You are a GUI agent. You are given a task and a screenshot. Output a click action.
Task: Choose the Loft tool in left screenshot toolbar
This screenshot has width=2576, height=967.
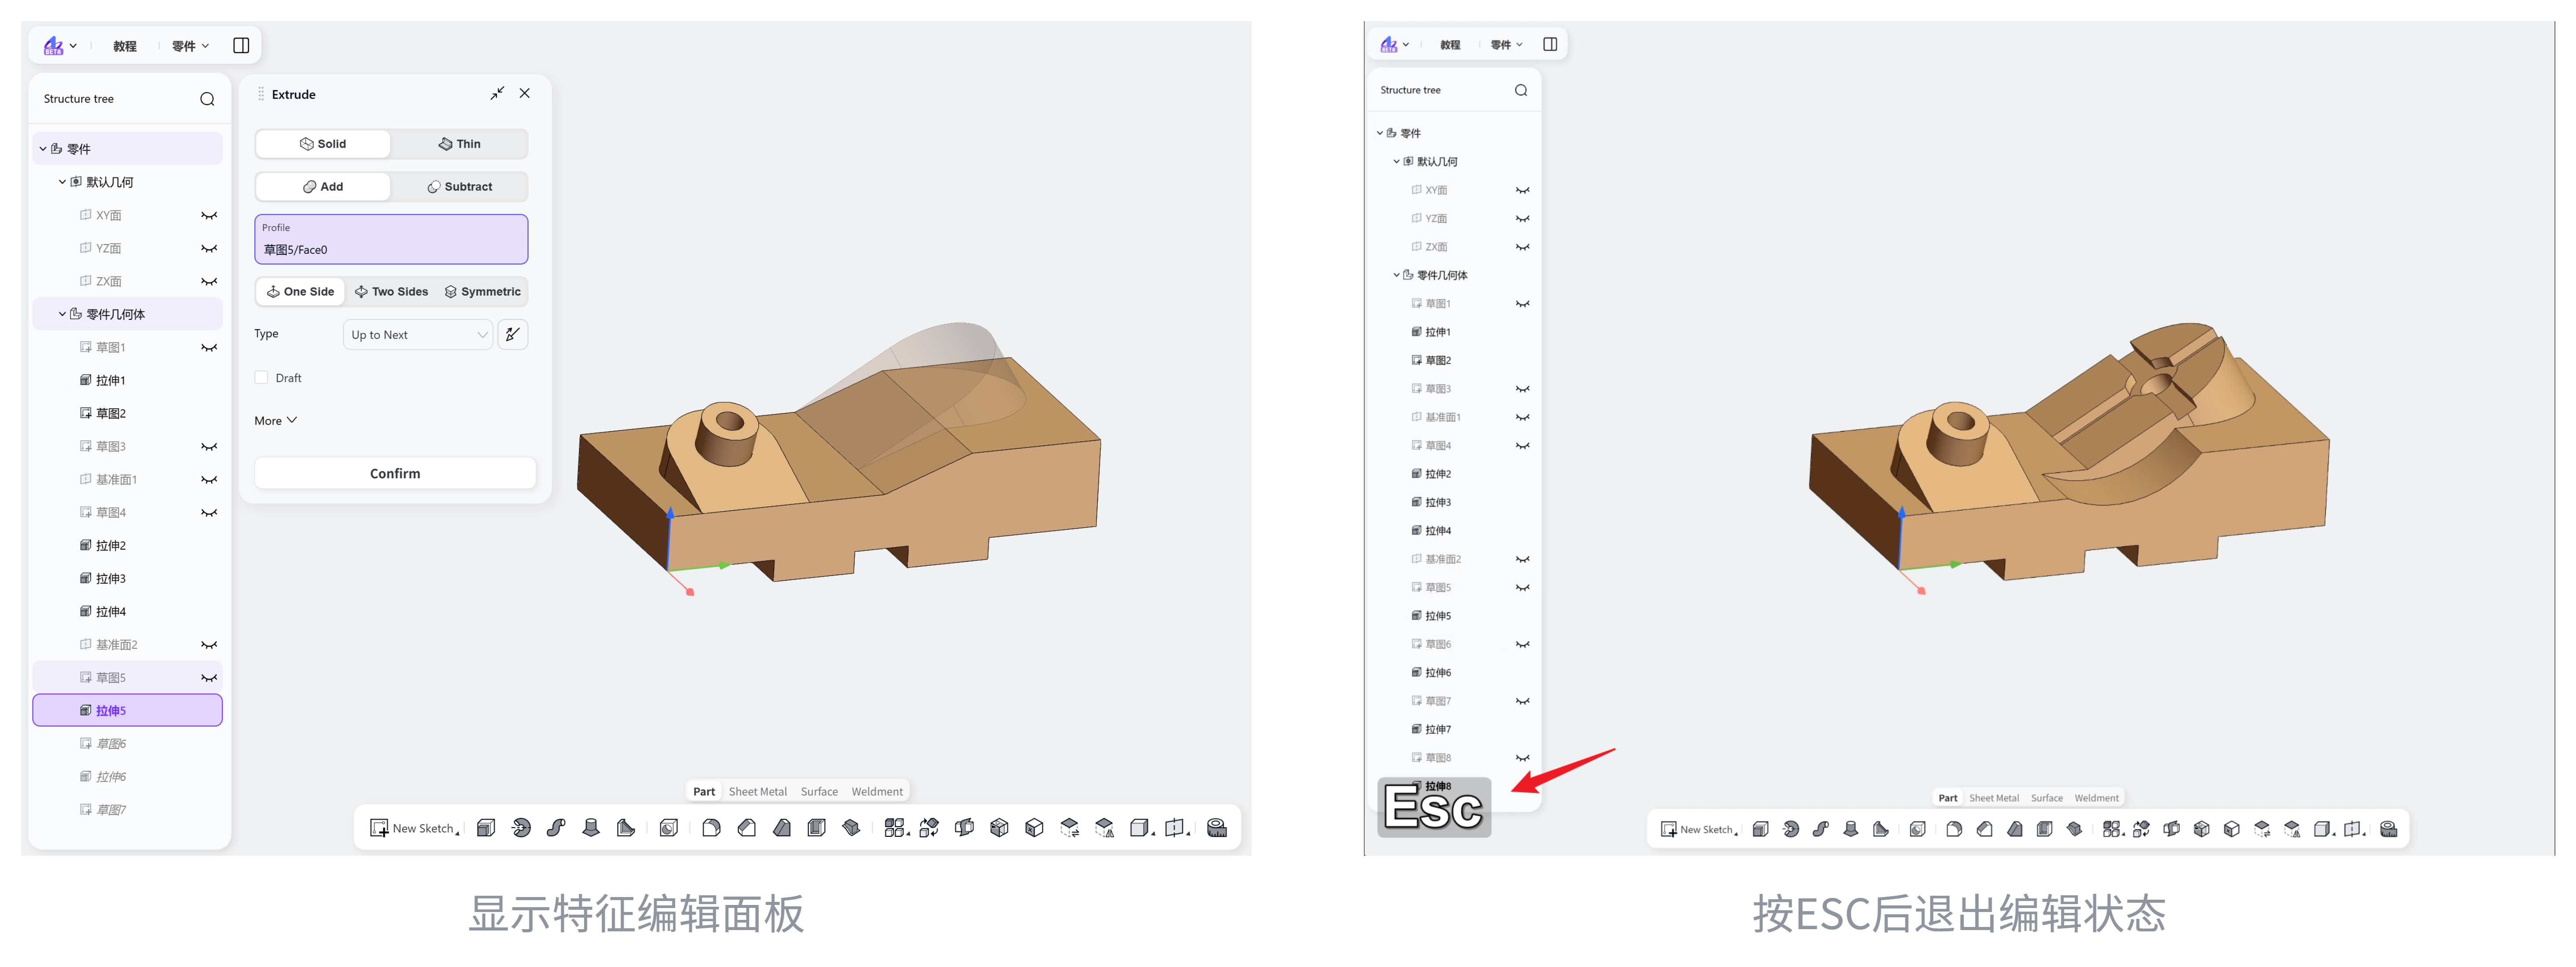click(x=591, y=828)
